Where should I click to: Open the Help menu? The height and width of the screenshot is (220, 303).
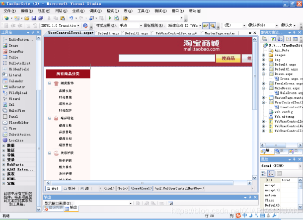coord(195,11)
